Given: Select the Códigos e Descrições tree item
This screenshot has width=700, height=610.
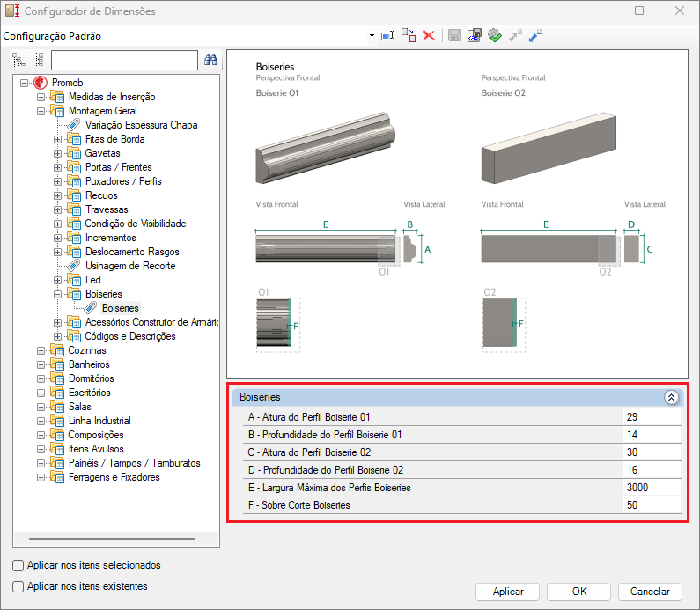Looking at the screenshot, I should click(x=130, y=336).
